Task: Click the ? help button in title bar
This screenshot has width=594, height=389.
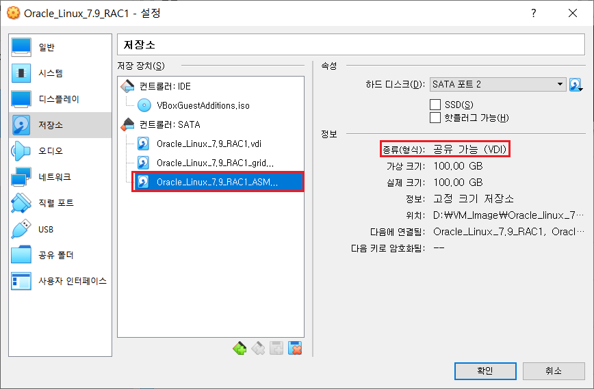Action: tap(533, 13)
